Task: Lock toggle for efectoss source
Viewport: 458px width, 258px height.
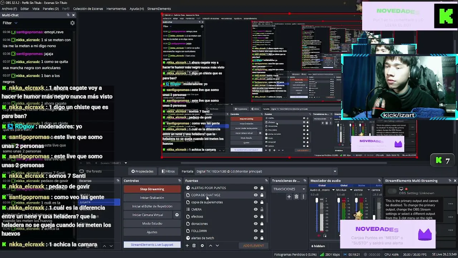Action: (262, 216)
